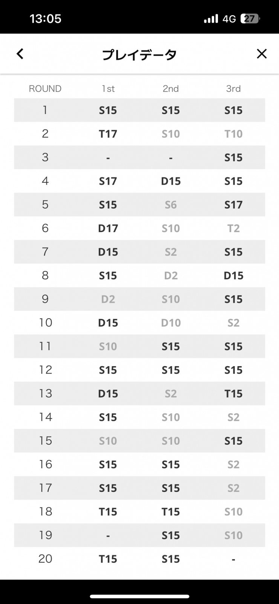Select the 2nd dart column header
This screenshot has height=604, width=279.
pyautogui.click(x=171, y=89)
